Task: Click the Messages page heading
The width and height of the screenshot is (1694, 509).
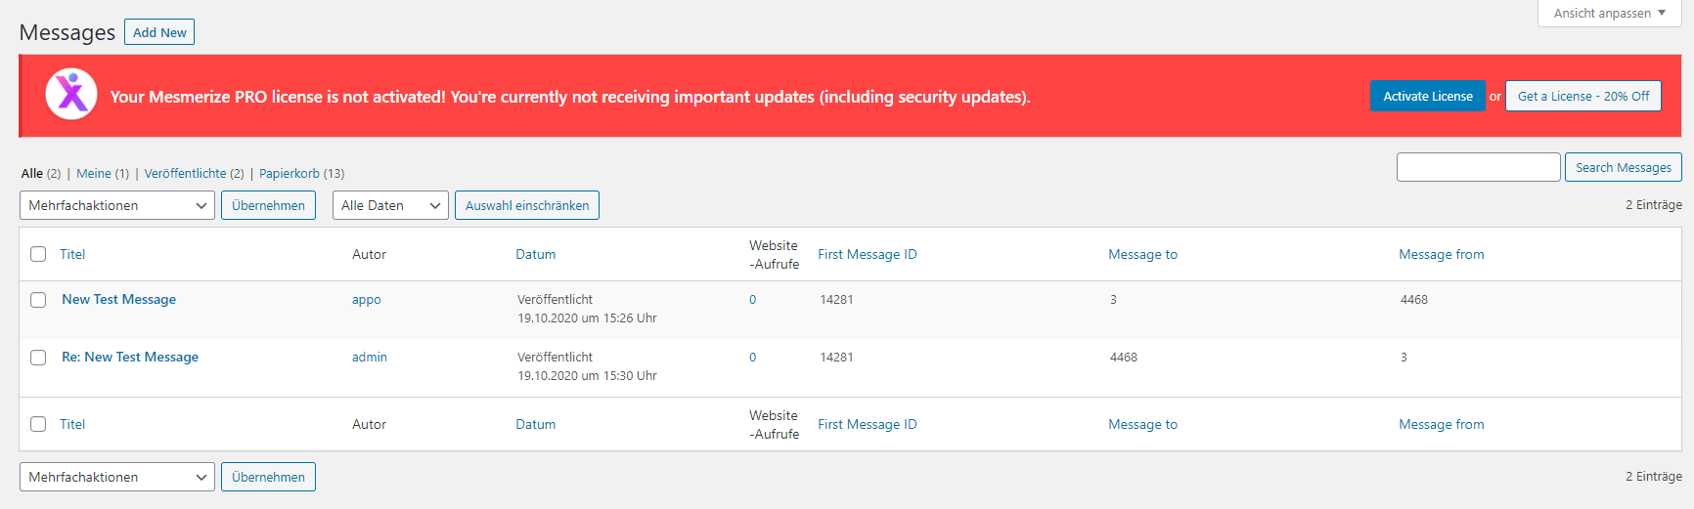Action: pyautogui.click(x=67, y=32)
